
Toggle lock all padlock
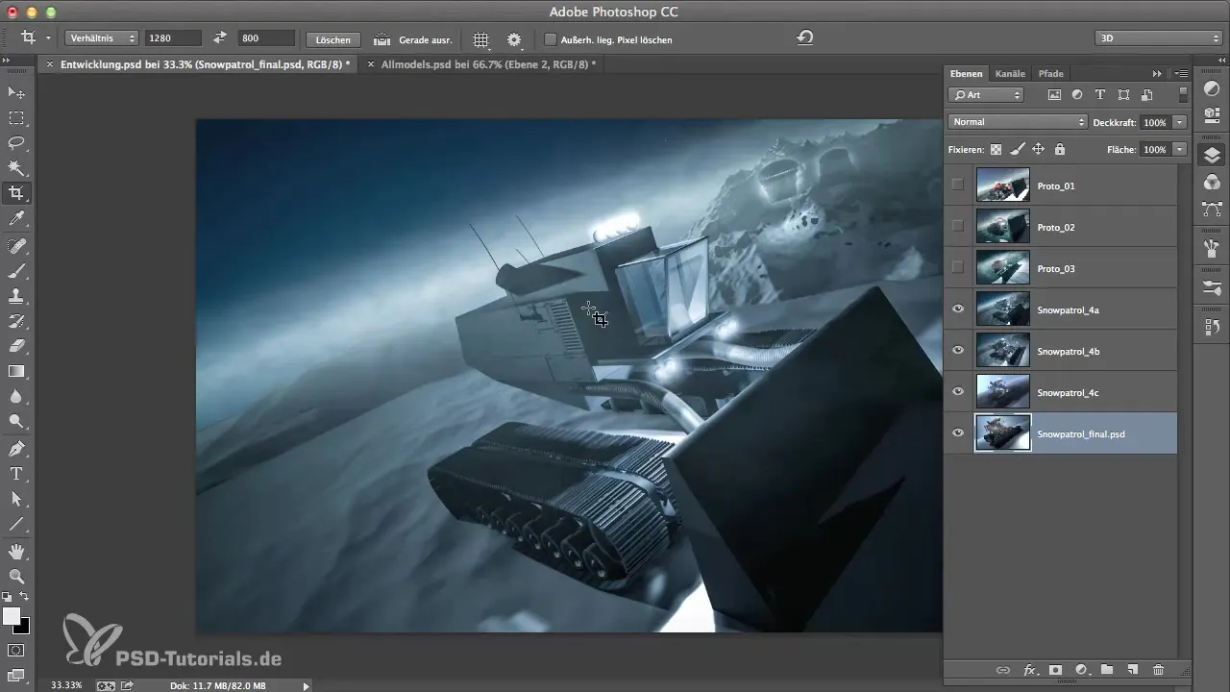(1059, 150)
